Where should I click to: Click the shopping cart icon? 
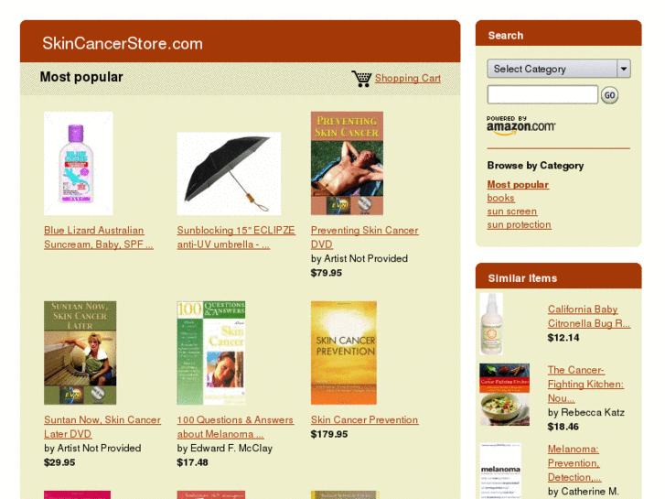point(361,79)
